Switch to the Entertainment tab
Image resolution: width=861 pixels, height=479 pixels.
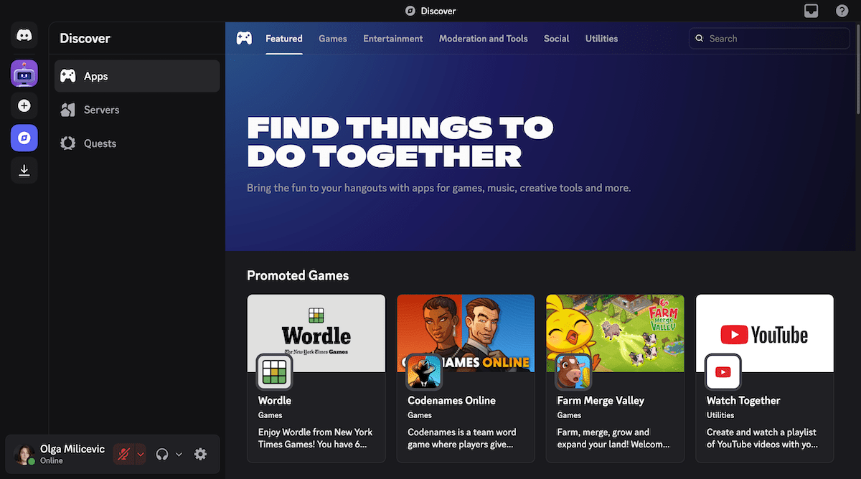(392, 39)
